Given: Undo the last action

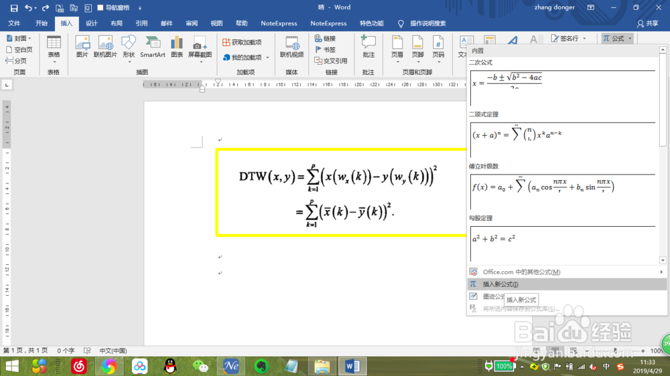Looking at the screenshot, I should (x=28, y=7).
